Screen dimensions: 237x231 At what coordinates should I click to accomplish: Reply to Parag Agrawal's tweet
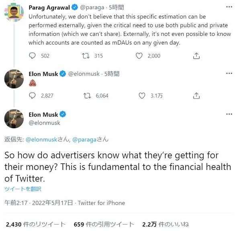pos(32,56)
